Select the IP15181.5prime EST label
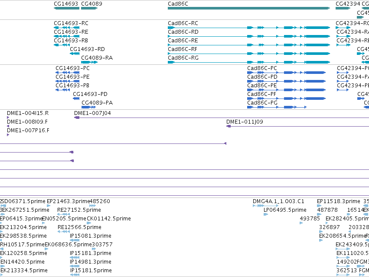Image resolution: width=369 pixels, height=277 pixels. point(91,271)
